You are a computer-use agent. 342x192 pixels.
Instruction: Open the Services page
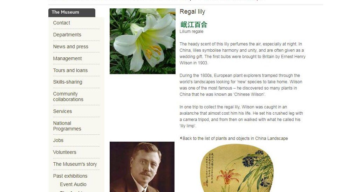[62, 111]
